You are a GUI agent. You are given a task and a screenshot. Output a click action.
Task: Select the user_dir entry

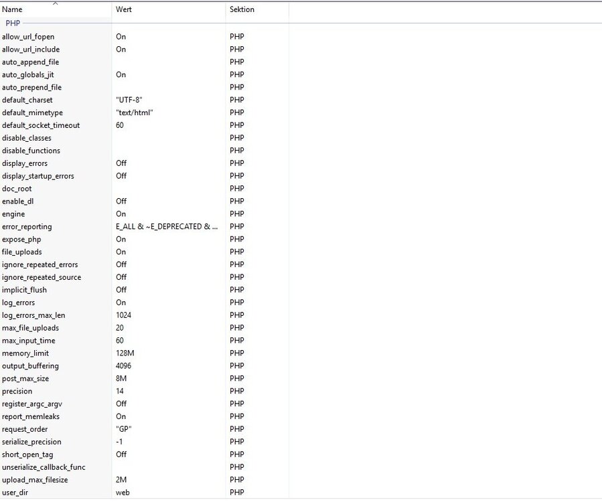pos(17,493)
